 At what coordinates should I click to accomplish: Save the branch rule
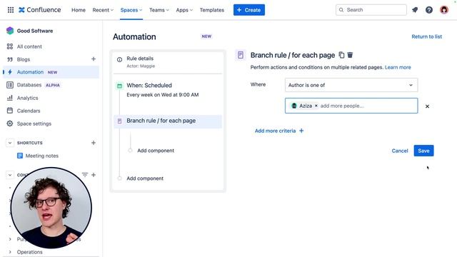coord(423,151)
